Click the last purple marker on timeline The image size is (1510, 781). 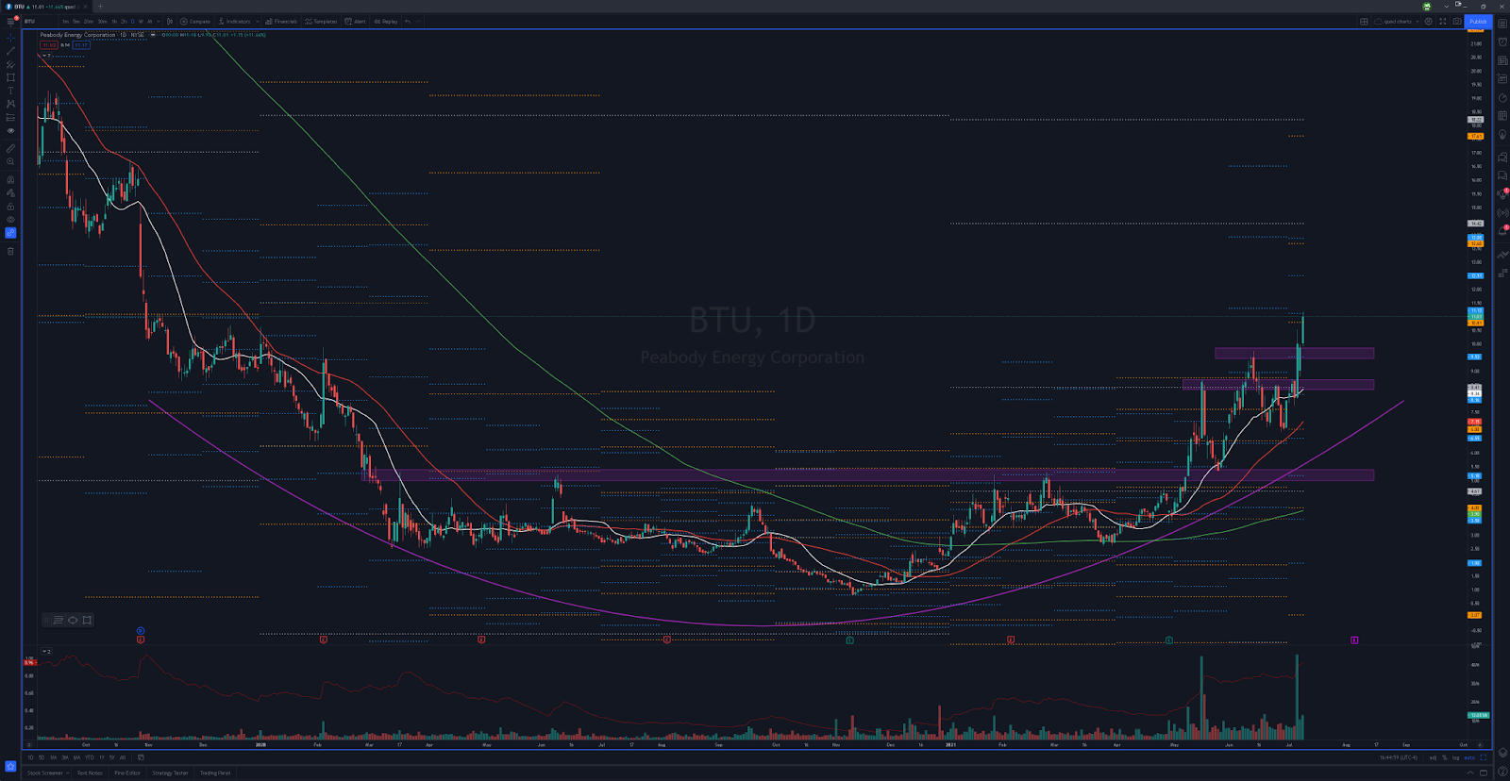1354,640
